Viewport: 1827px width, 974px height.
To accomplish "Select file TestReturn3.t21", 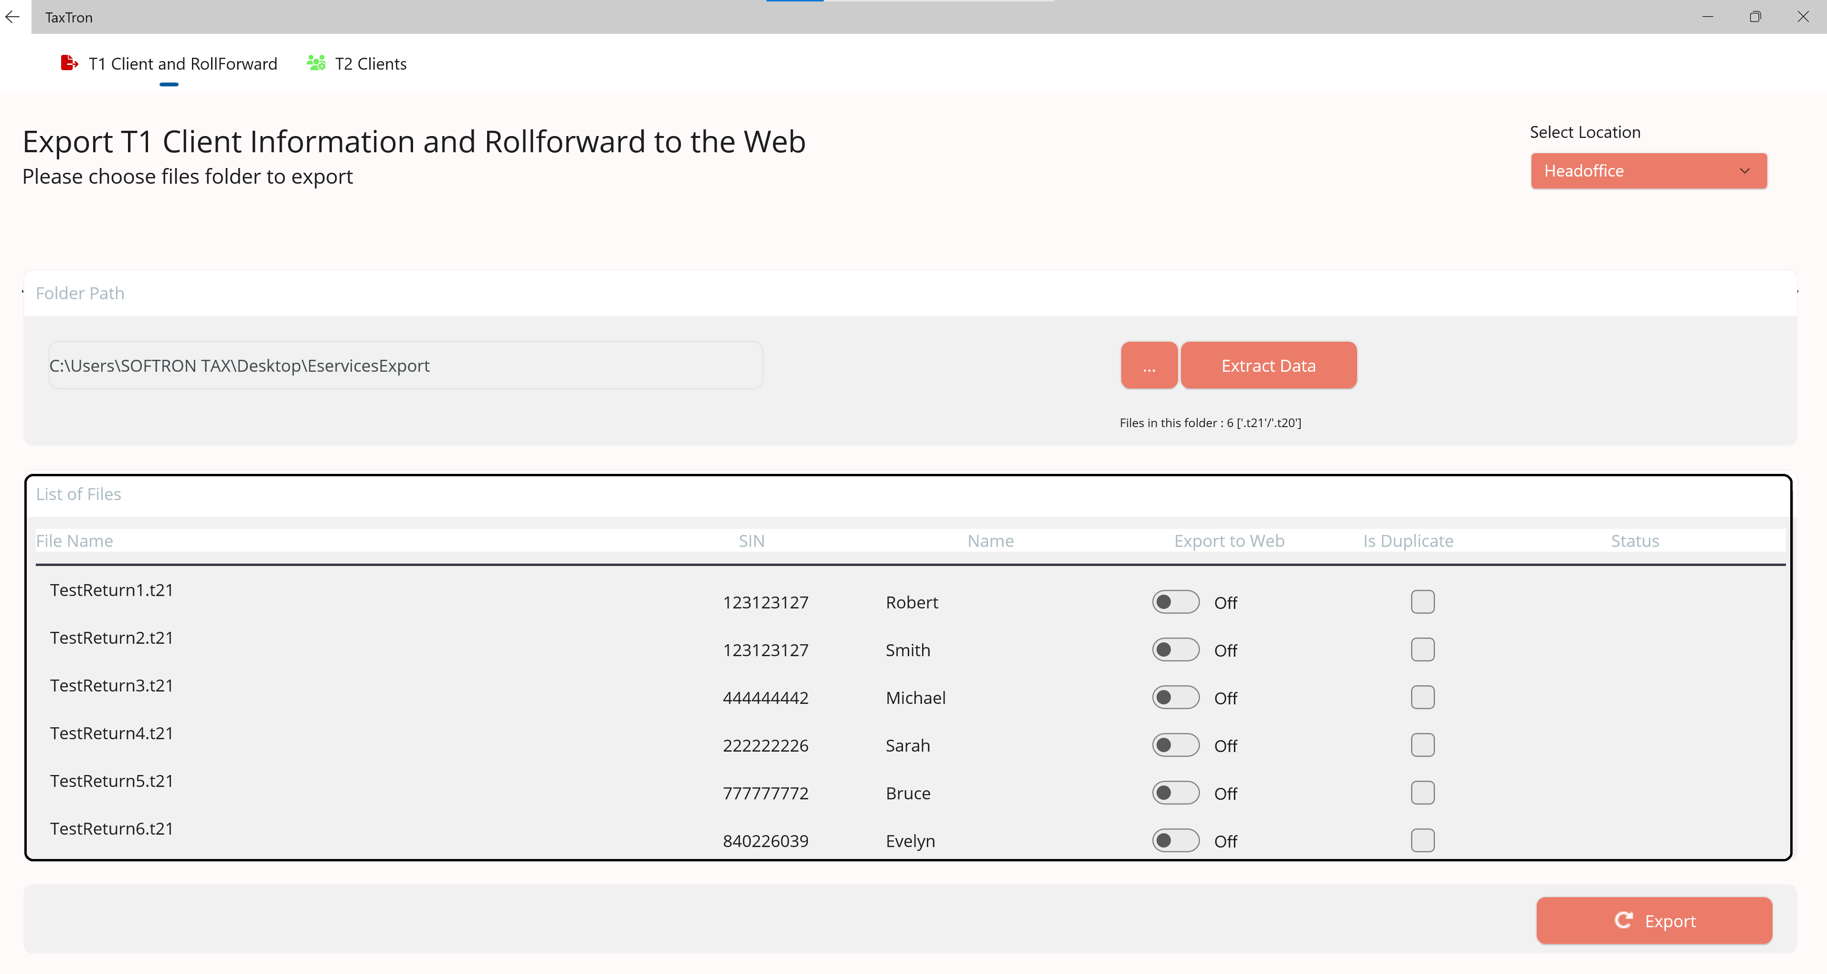I will 111,685.
